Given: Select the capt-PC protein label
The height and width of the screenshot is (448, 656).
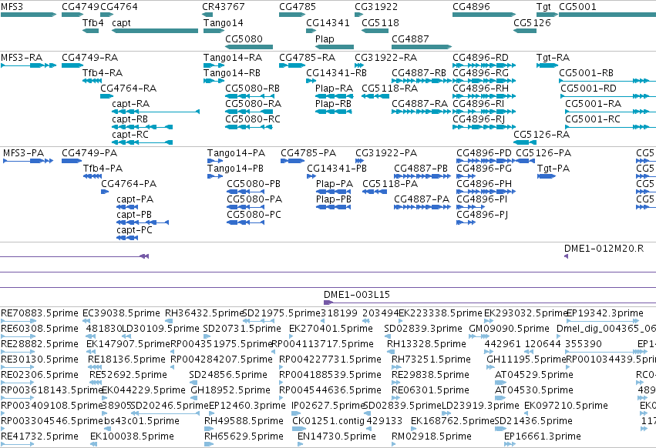Looking at the screenshot, I should [x=134, y=230].
